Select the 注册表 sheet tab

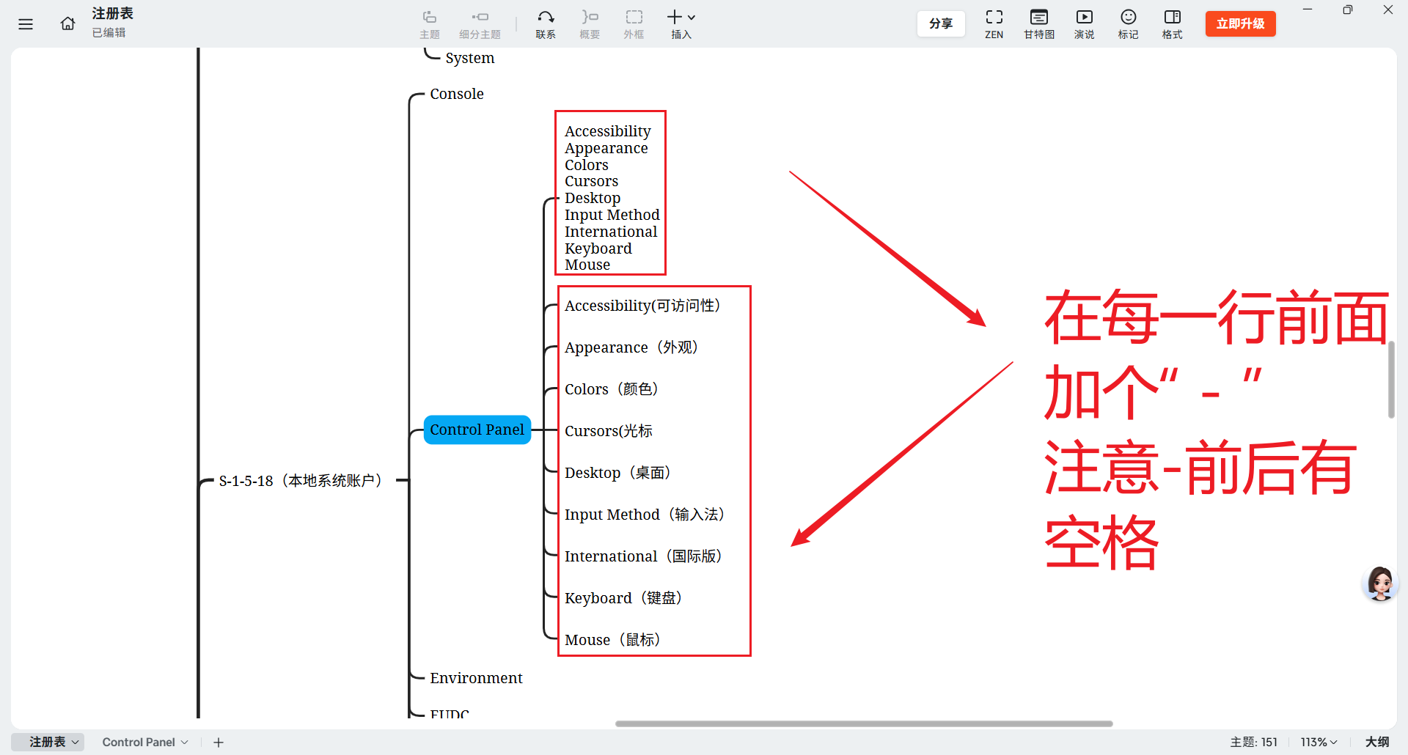(46, 742)
